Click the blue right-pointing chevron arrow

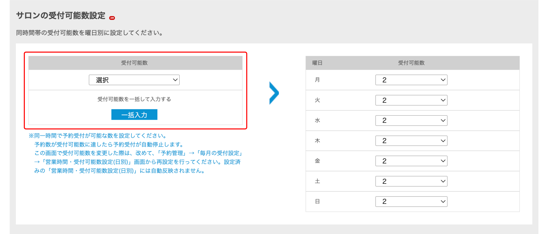(274, 93)
